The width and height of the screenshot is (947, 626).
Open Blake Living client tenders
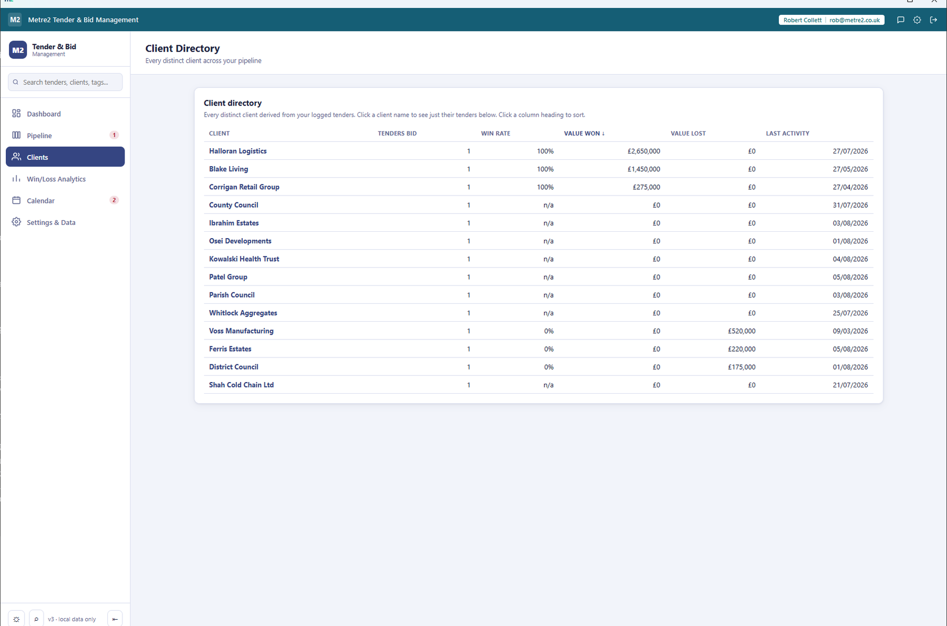[229, 169]
